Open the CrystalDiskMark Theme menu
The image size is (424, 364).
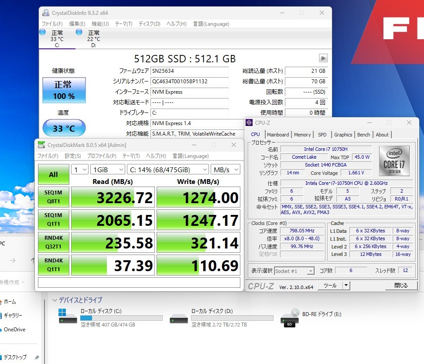tap(131, 156)
